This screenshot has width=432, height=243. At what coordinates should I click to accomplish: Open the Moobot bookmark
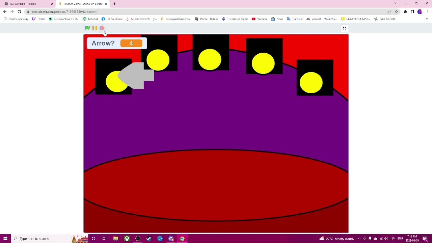[x=90, y=19]
